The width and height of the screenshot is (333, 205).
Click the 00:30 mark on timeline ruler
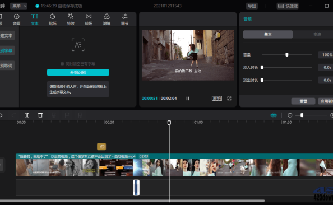109,123
